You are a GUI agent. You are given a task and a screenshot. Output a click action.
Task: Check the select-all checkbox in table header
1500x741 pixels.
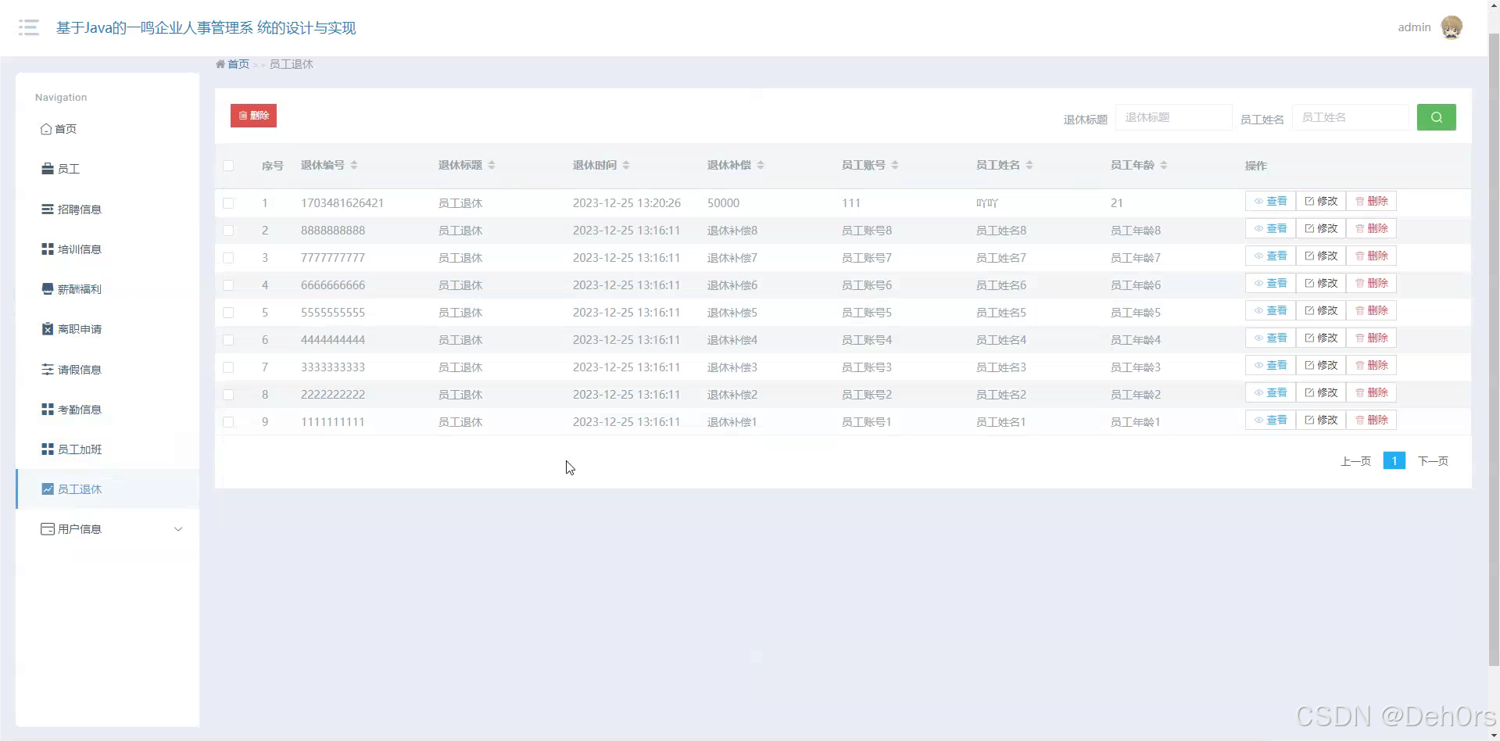(x=228, y=166)
